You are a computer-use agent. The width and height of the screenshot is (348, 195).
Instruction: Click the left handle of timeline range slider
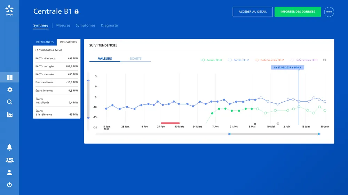tap(229, 134)
